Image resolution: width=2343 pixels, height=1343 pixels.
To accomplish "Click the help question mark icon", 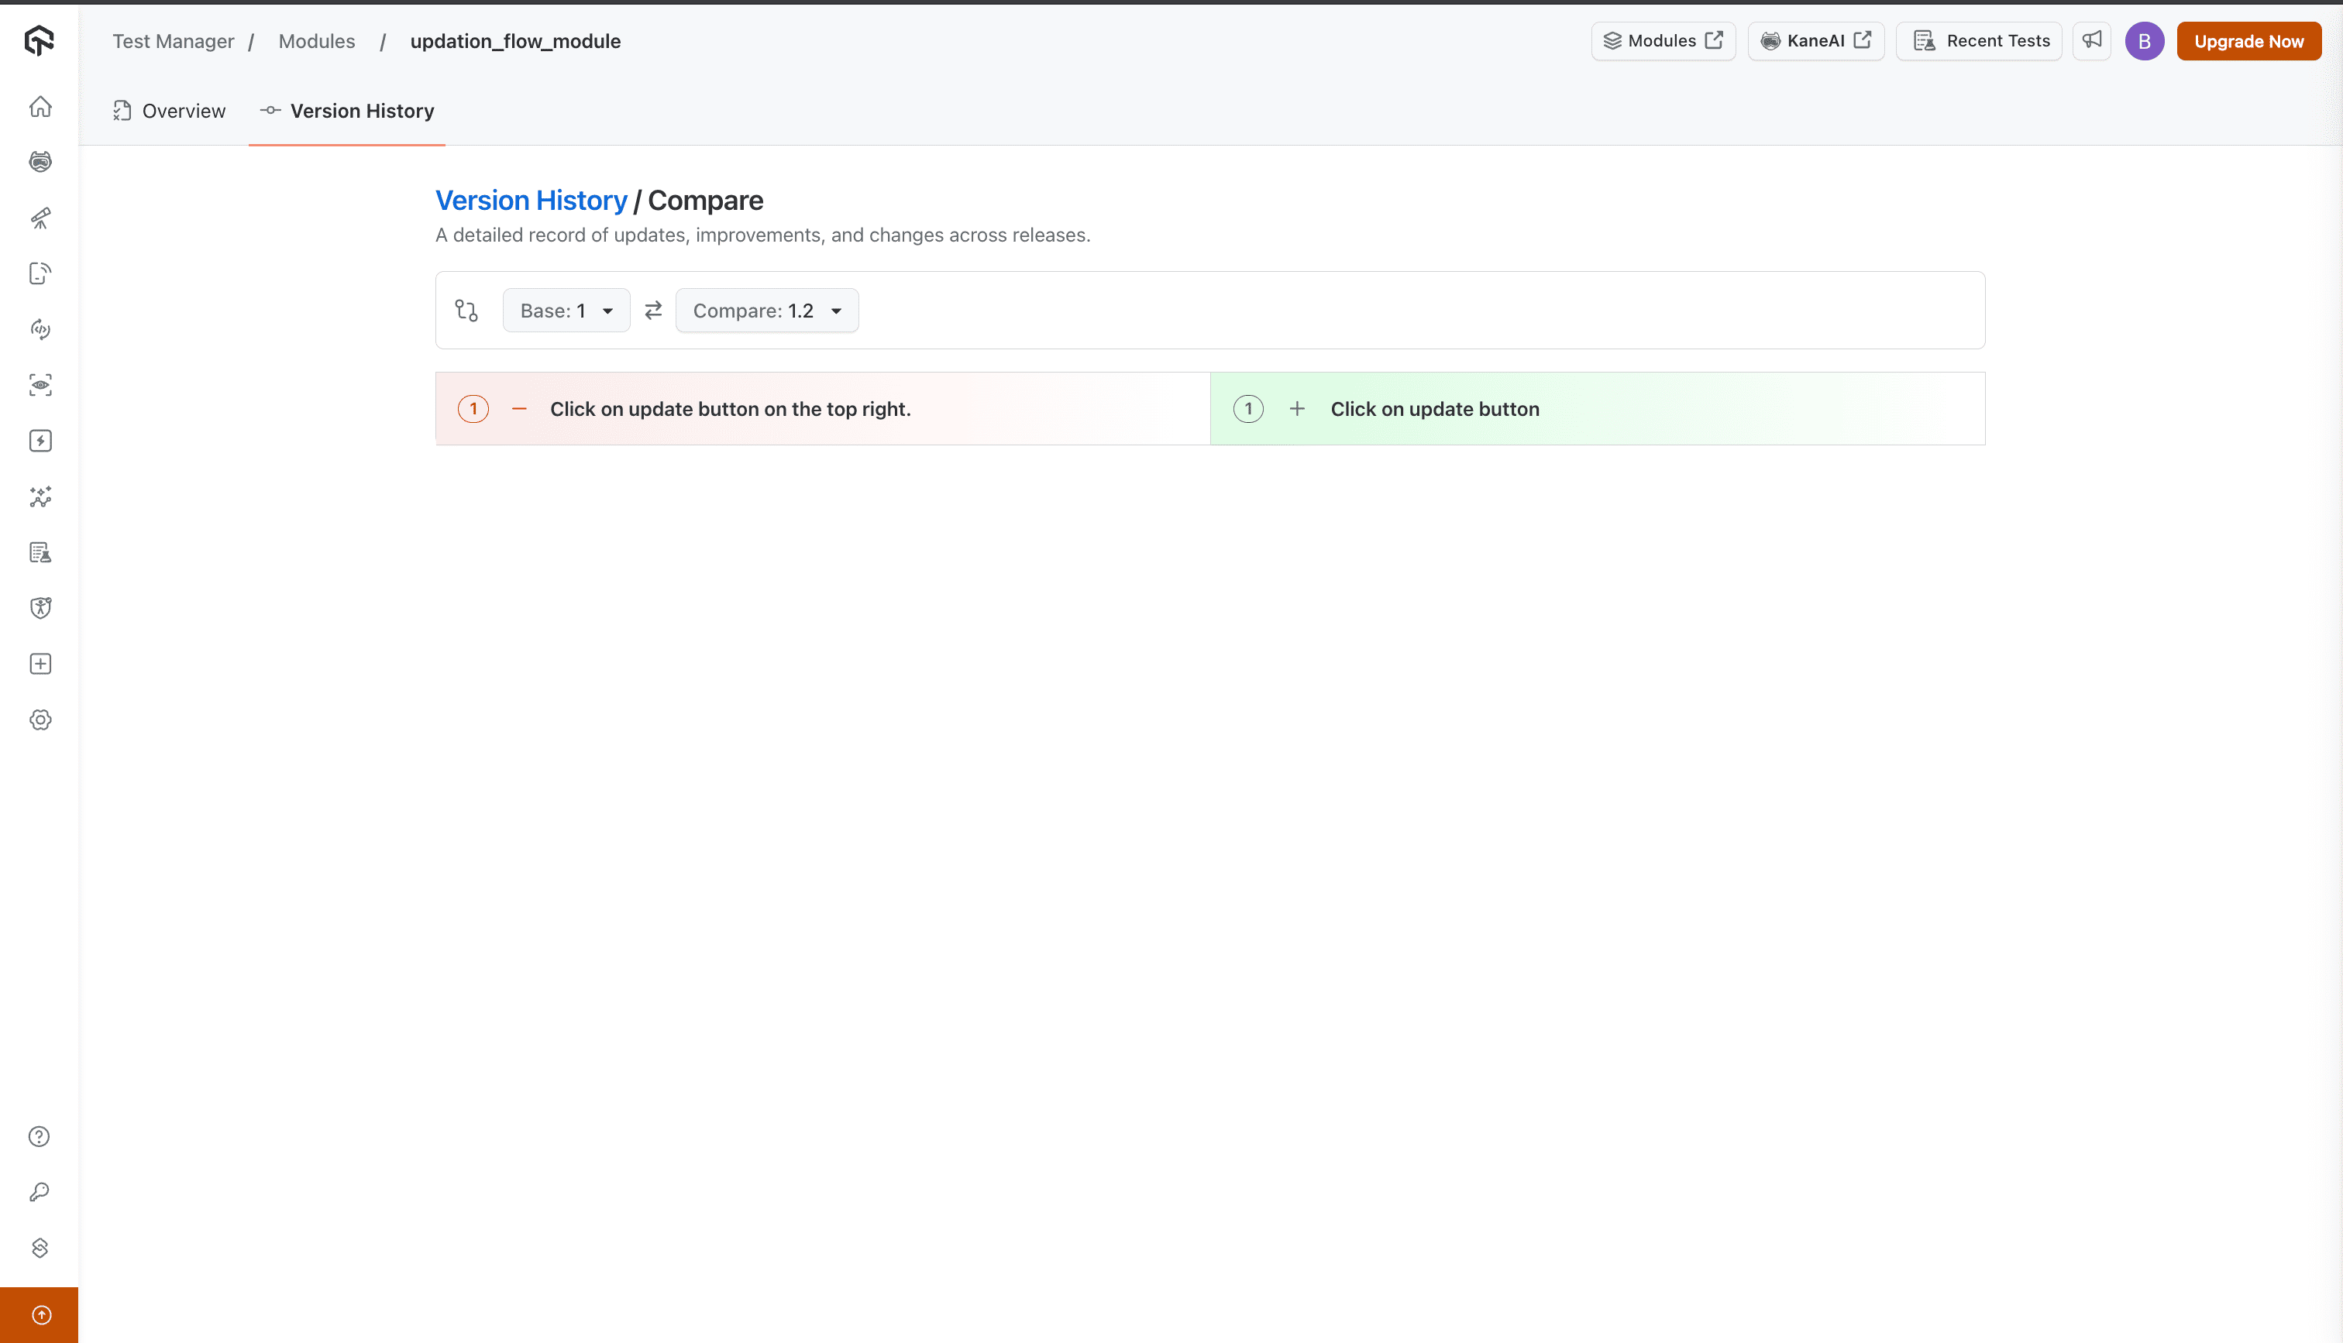I will point(40,1136).
